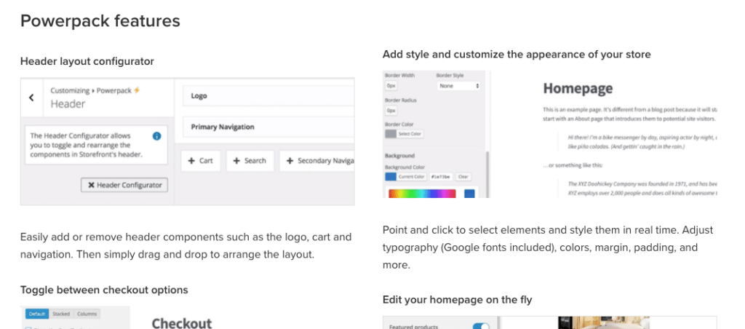This screenshot has width=745, height=329.
Task: Select the Logo header component row
Action: pyautogui.click(x=268, y=95)
